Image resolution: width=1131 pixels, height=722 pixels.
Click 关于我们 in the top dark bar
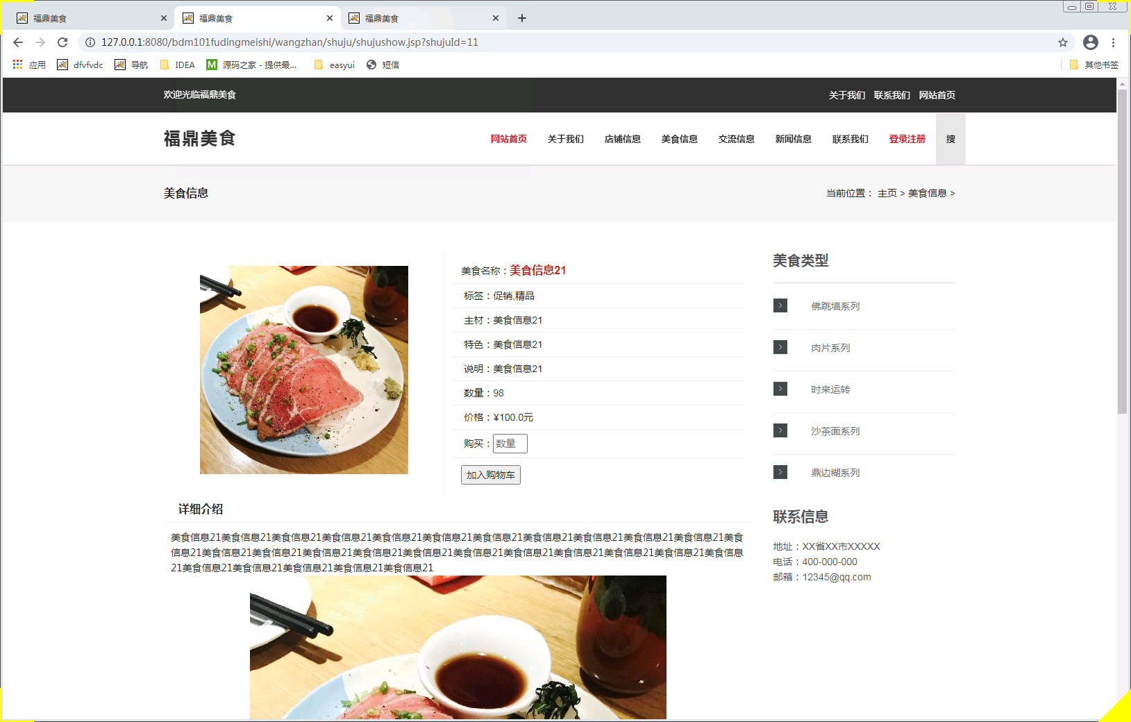(847, 95)
